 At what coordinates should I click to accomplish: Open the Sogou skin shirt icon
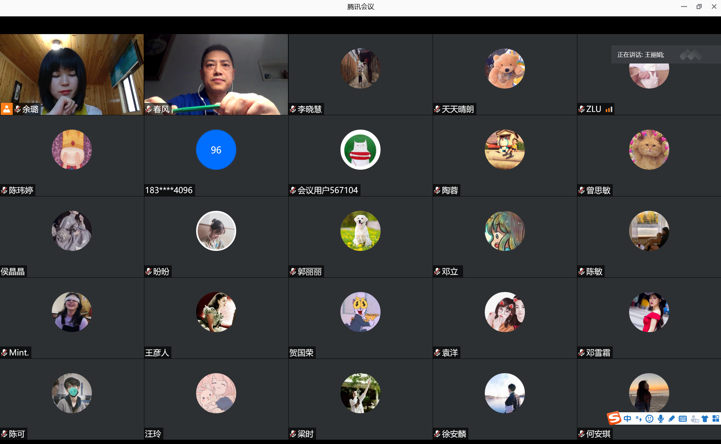point(705,419)
